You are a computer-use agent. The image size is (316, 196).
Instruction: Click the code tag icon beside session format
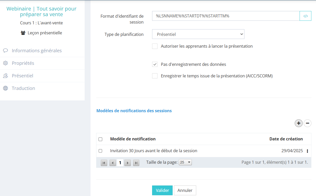pos(305,16)
